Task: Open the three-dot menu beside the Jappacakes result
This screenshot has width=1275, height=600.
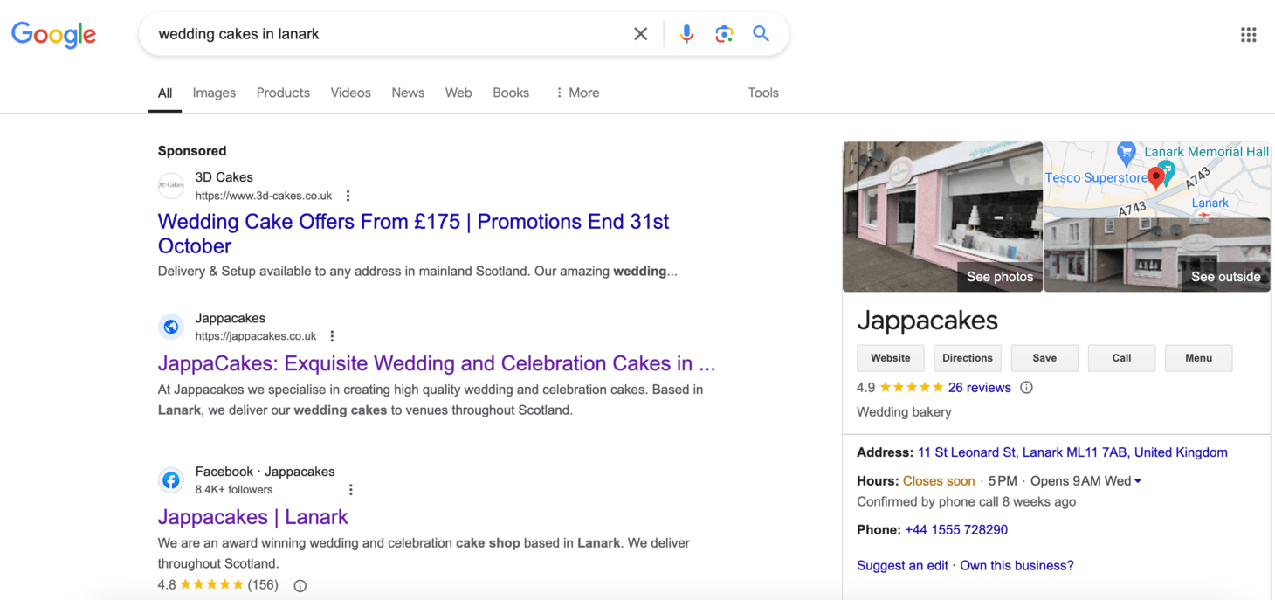Action: pyautogui.click(x=332, y=335)
